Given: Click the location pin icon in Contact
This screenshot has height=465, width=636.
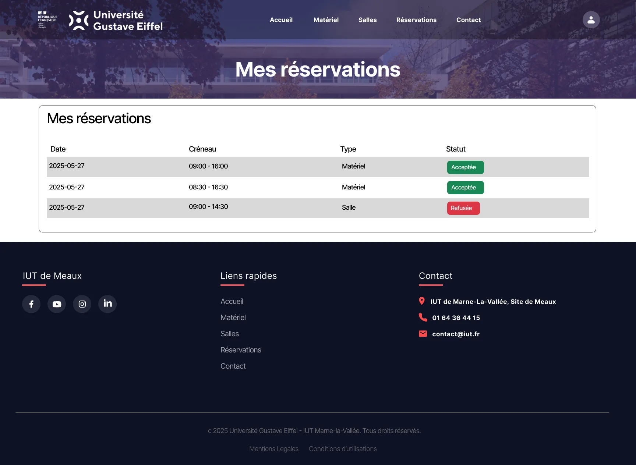Looking at the screenshot, I should pyautogui.click(x=422, y=301).
